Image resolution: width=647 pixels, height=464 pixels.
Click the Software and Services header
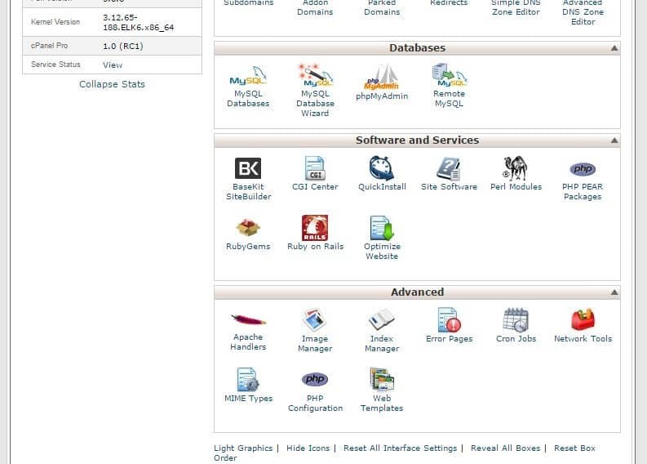[x=417, y=141]
